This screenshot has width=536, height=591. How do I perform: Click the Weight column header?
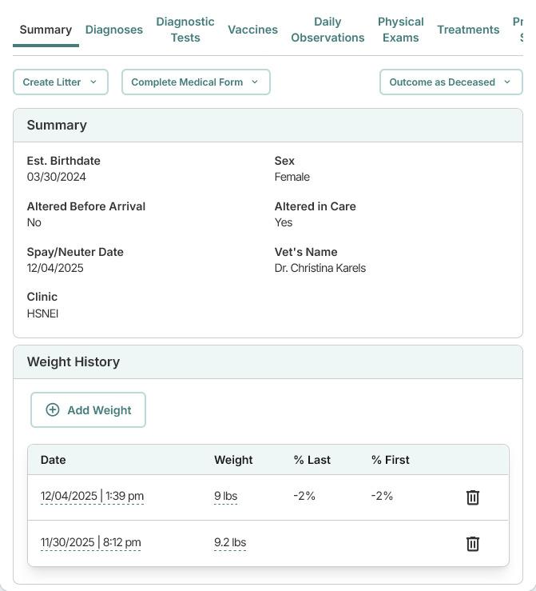[233, 460]
